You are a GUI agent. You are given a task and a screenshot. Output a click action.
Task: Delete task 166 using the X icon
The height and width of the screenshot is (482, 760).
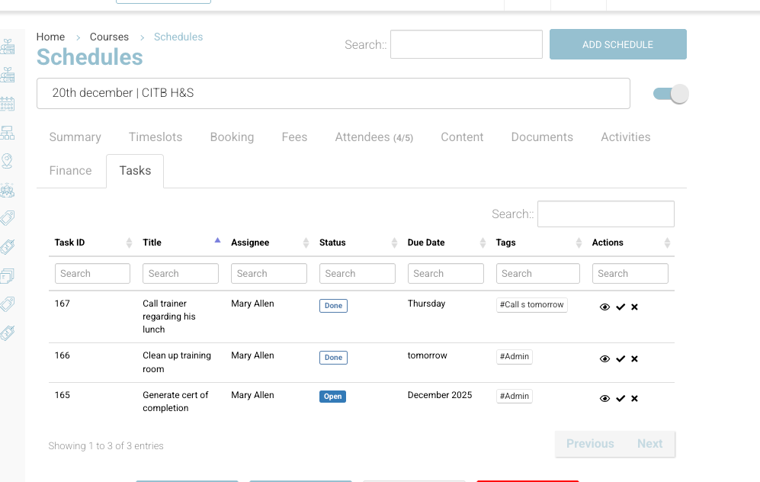click(x=634, y=359)
